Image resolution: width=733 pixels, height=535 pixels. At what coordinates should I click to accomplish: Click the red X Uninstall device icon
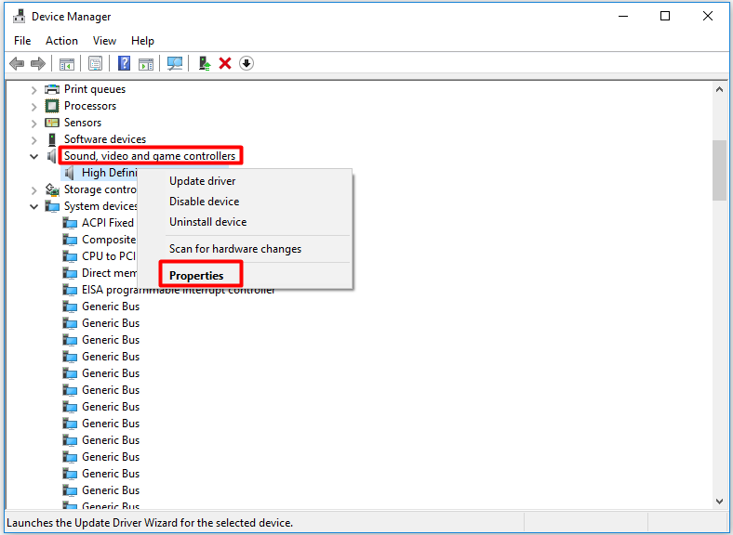[225, 63]
